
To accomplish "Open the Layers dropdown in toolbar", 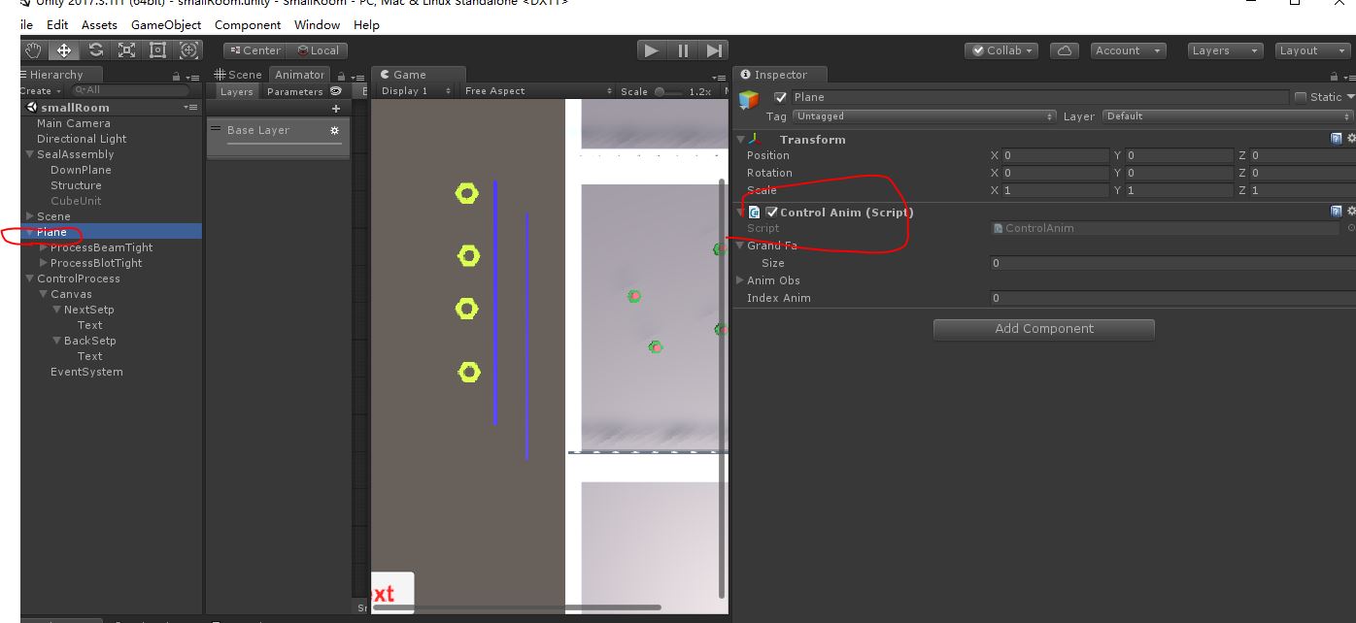I will tap(1225, 50).
